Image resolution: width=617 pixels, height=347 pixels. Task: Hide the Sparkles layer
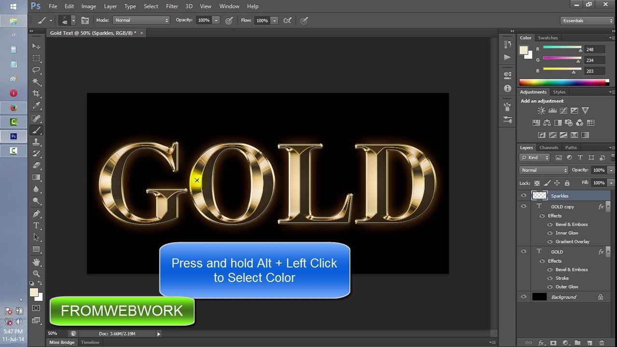point(523,196)
